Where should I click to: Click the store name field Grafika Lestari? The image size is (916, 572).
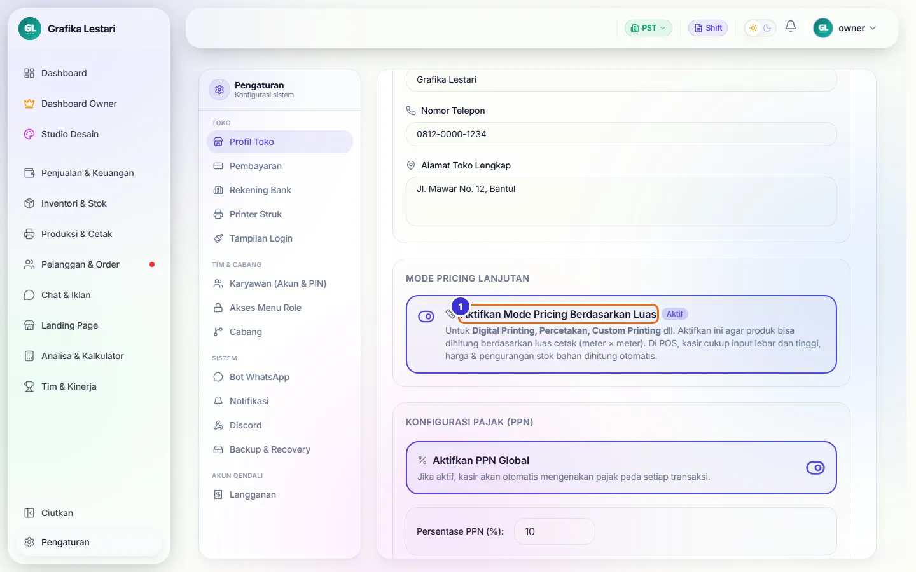pyautogui.click(x=621, y=79)
